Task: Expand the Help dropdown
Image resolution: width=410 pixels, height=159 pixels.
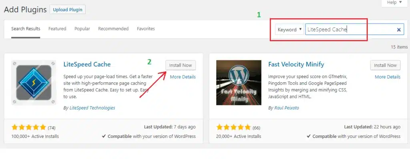Action: point(394,3)
